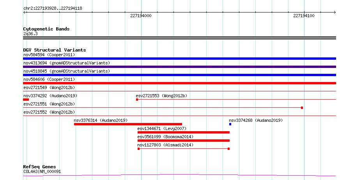Click the short red block for nsv3374292

click(x=26, y=100)
